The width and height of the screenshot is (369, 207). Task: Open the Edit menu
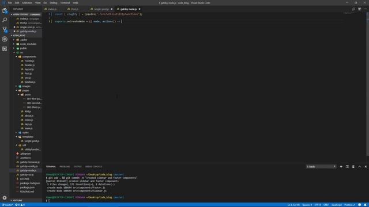[x=17, y=3]
